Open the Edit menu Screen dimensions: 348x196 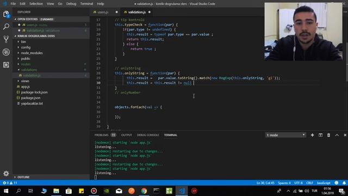(x=22, y=4)
